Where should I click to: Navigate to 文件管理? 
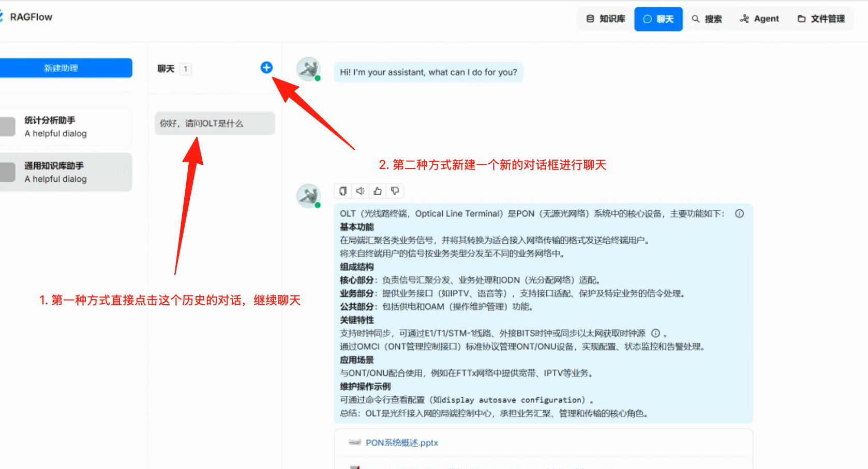click(821, 19)
